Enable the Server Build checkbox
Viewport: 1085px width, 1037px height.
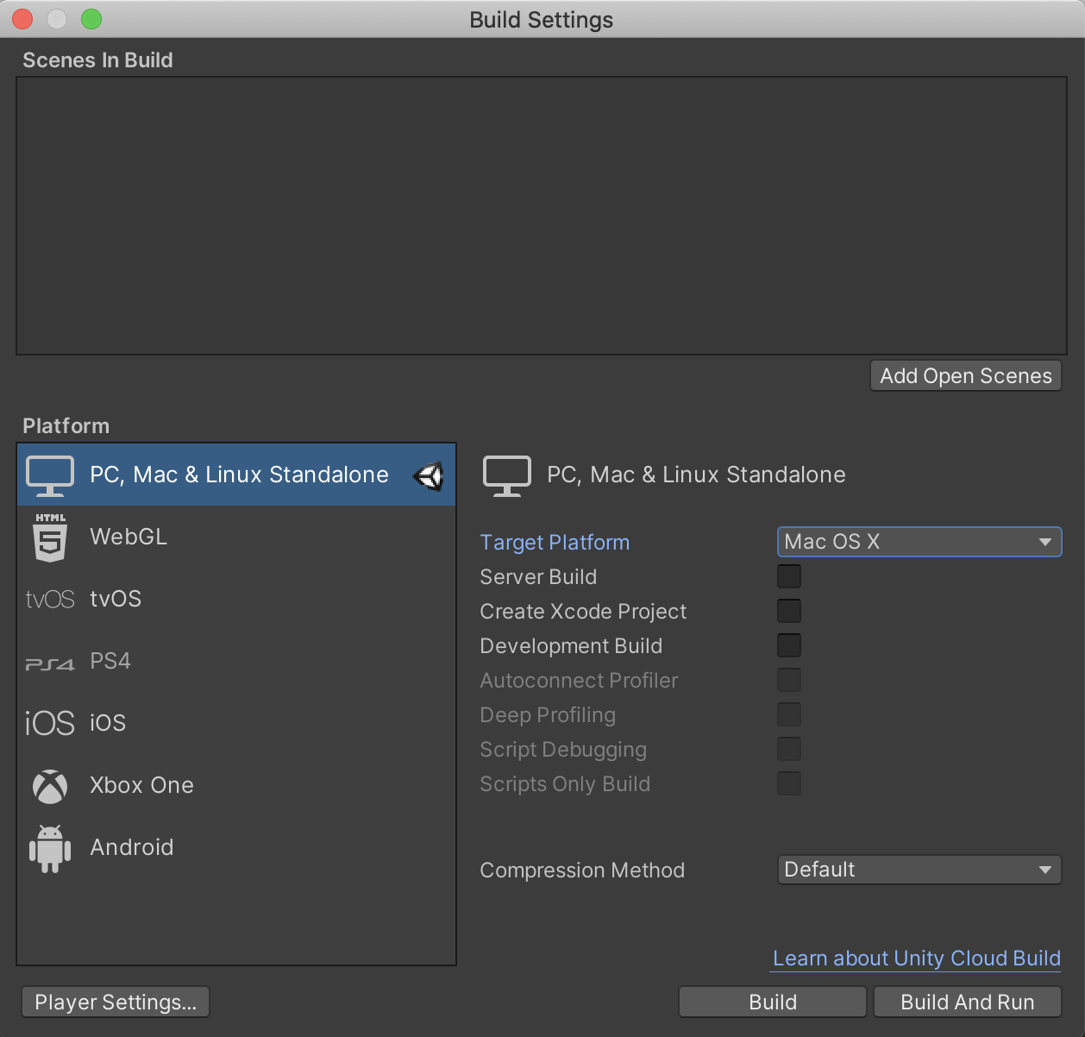788,576
